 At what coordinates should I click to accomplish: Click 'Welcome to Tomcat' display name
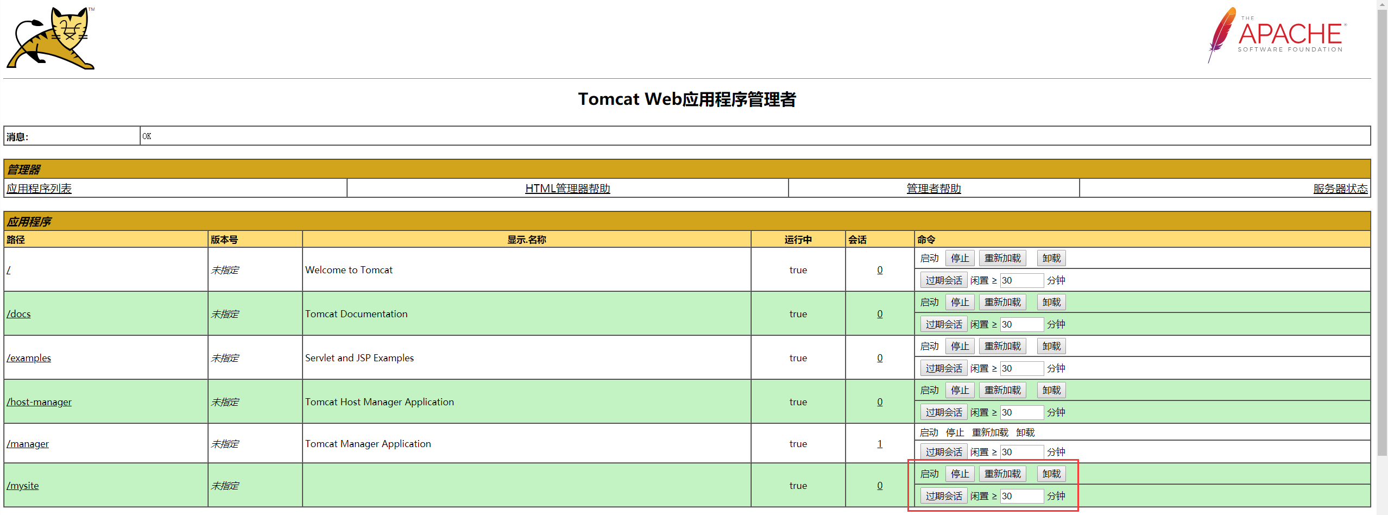349,270
